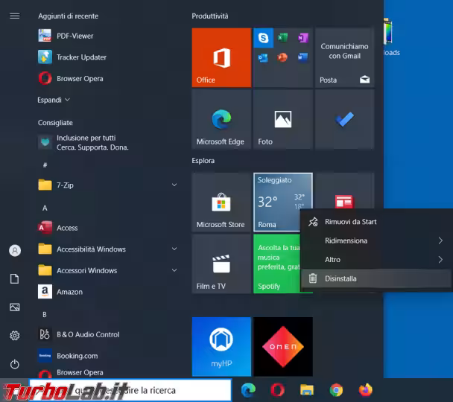Open Accessori Windows folder
This screenshot has height=402, width=453.
(x=107, y=270)
